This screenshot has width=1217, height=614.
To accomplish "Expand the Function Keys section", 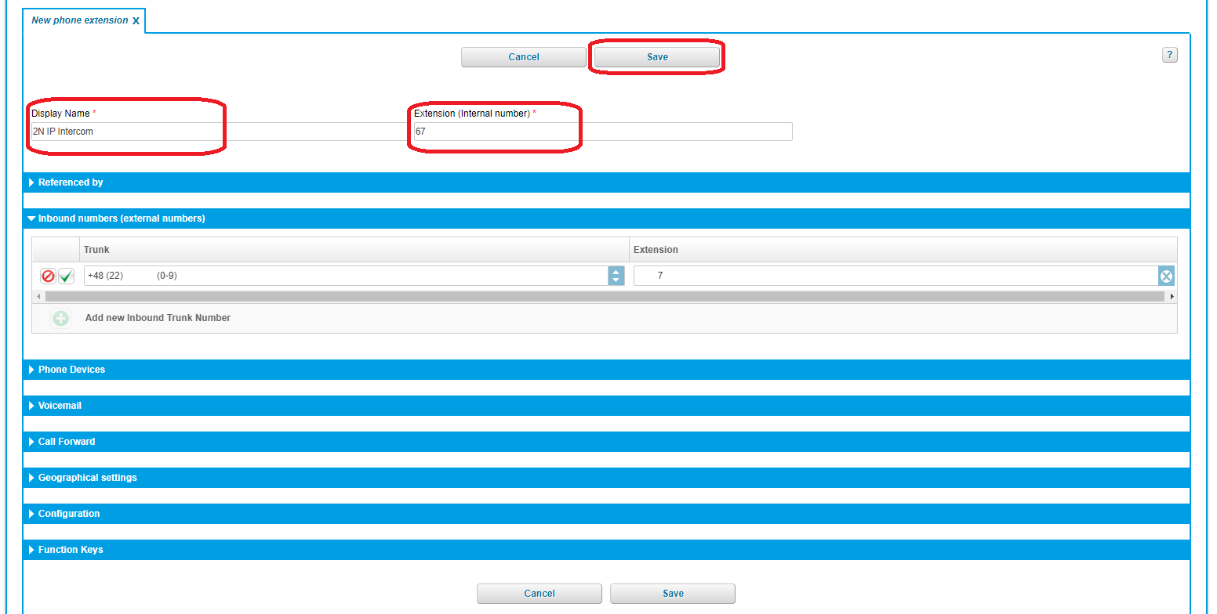I will [x=71, y=550].
